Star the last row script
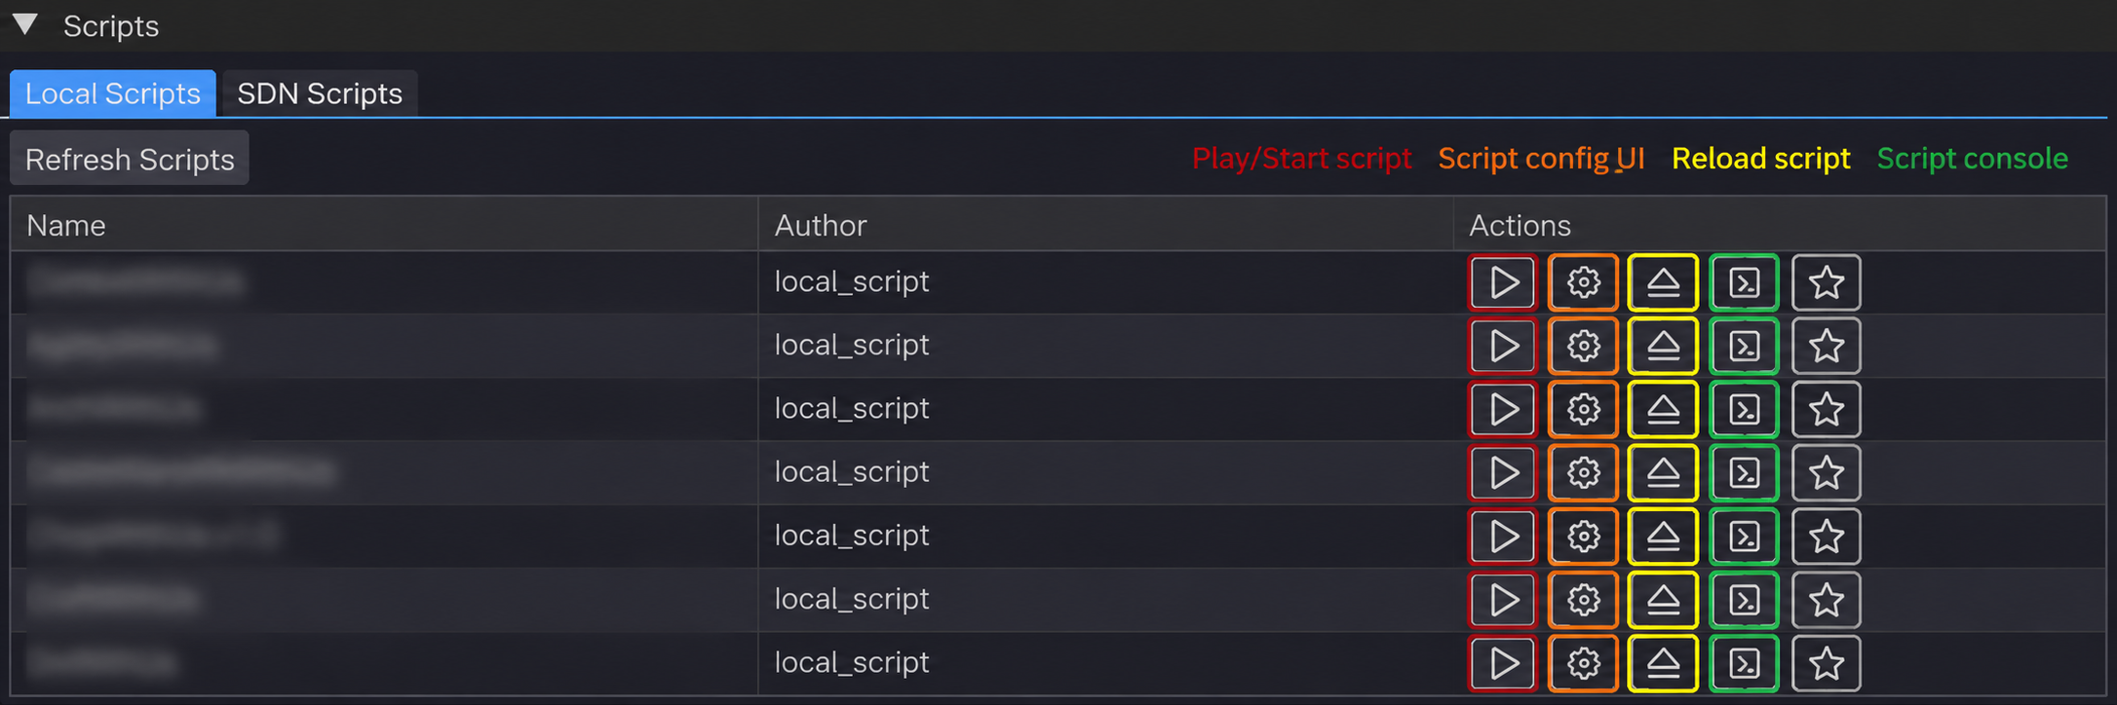The width and height of the screenshot is (2117, 705). 1826,663
